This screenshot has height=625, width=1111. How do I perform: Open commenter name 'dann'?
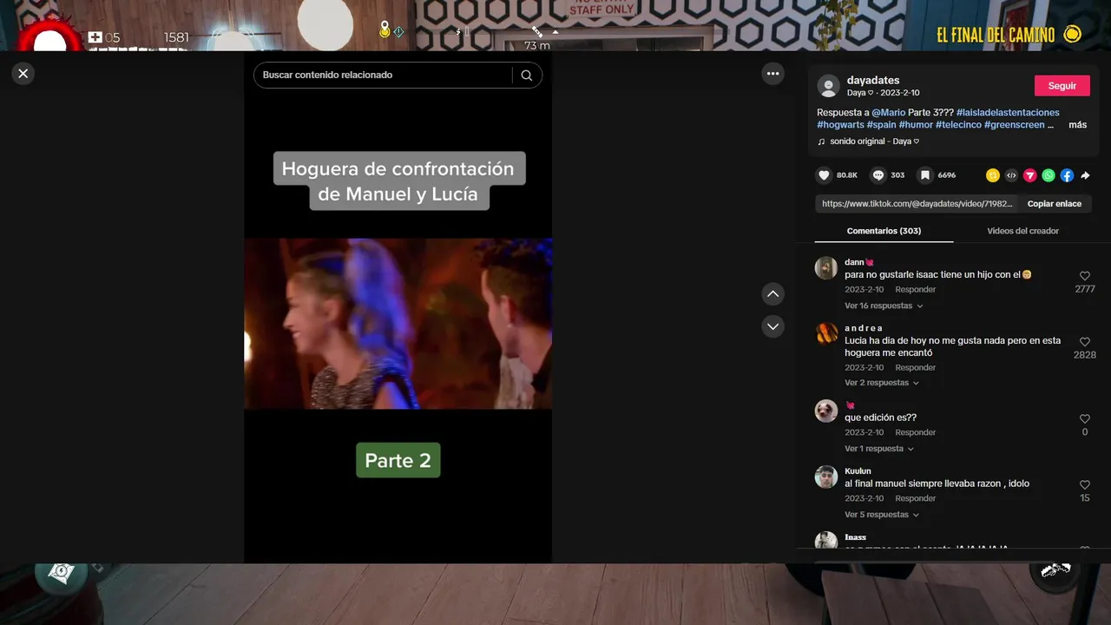(x=855, y=262)
